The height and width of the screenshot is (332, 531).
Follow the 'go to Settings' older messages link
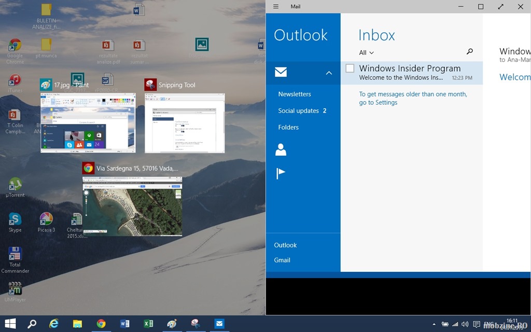click(x=378, y=102)
